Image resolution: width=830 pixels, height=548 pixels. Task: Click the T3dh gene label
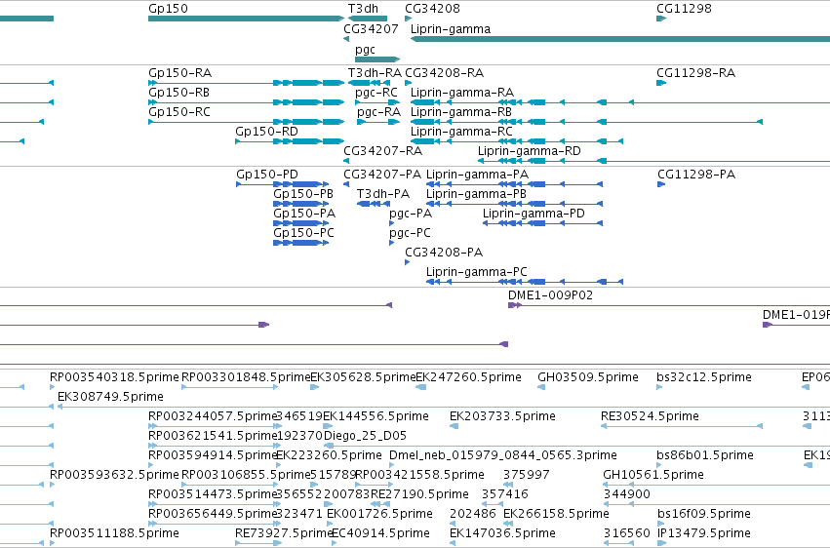pos(363,9)
